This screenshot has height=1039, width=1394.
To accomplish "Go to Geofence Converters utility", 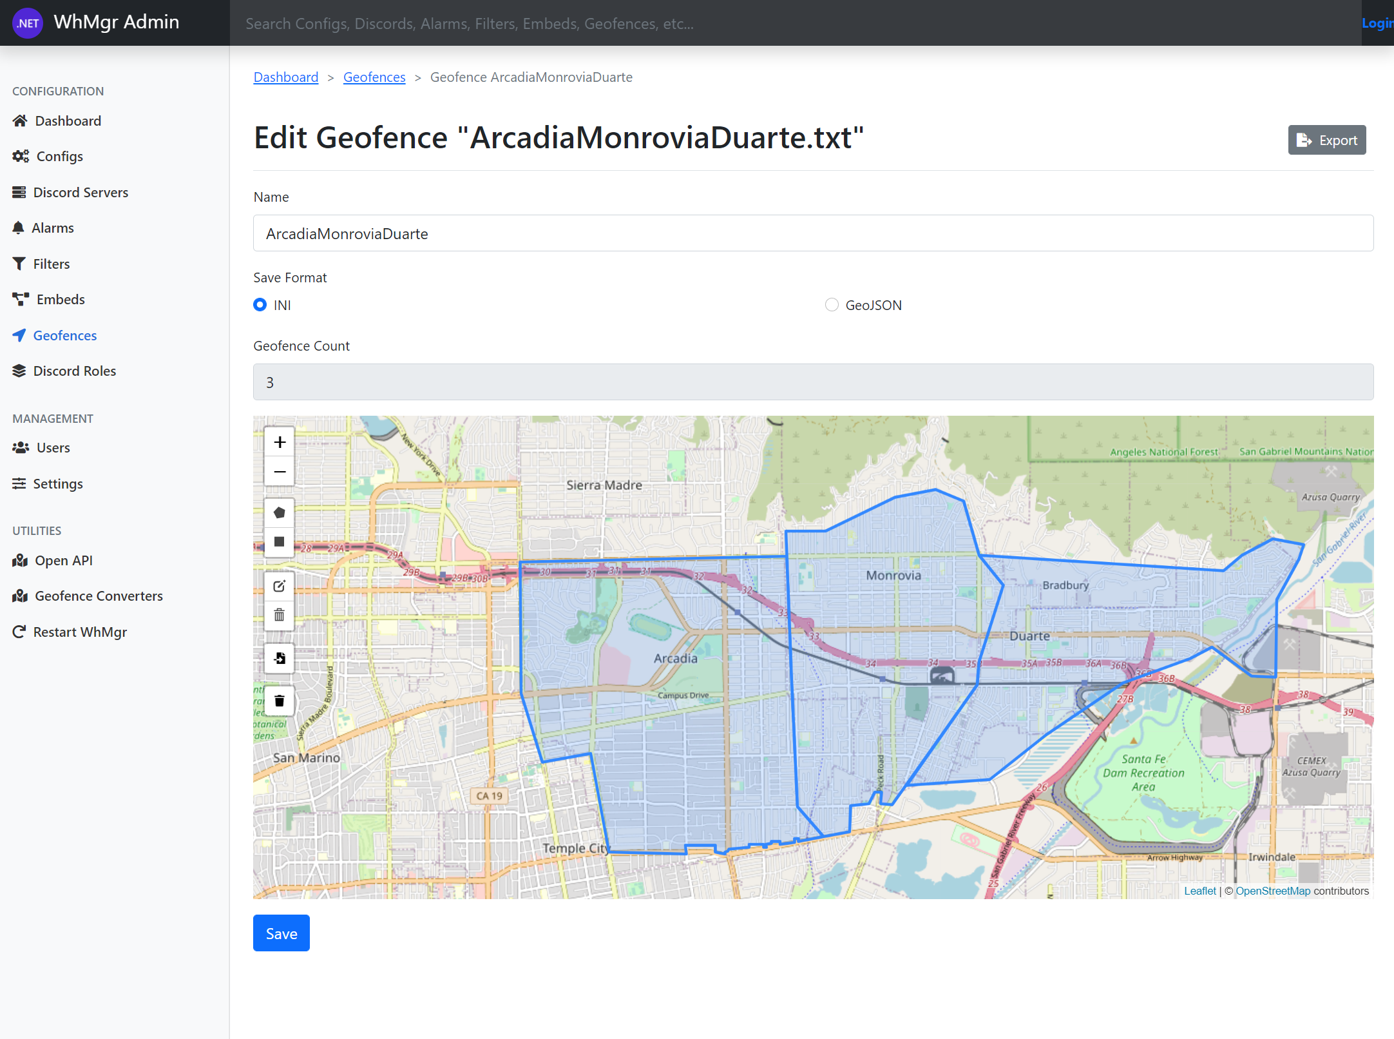I will coord(99,596).
